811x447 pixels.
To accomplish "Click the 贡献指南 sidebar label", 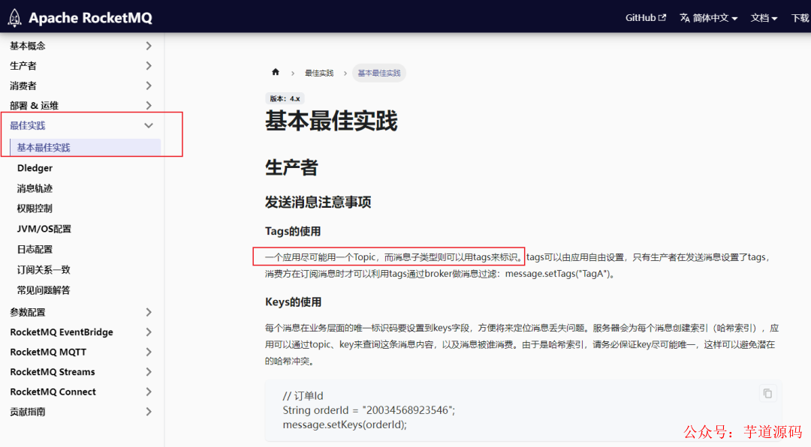I will click(x=28, y=411).
